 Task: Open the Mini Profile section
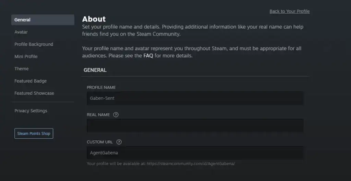point(26,57)
